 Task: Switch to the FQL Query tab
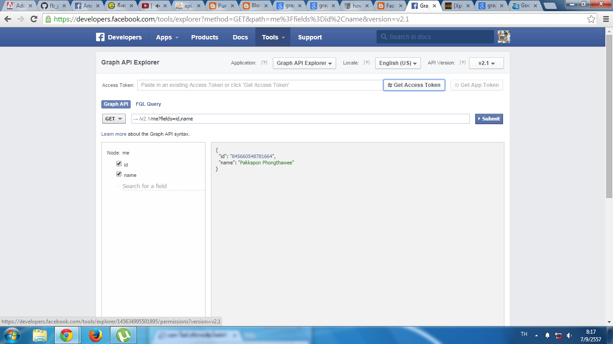pos(148,104)
